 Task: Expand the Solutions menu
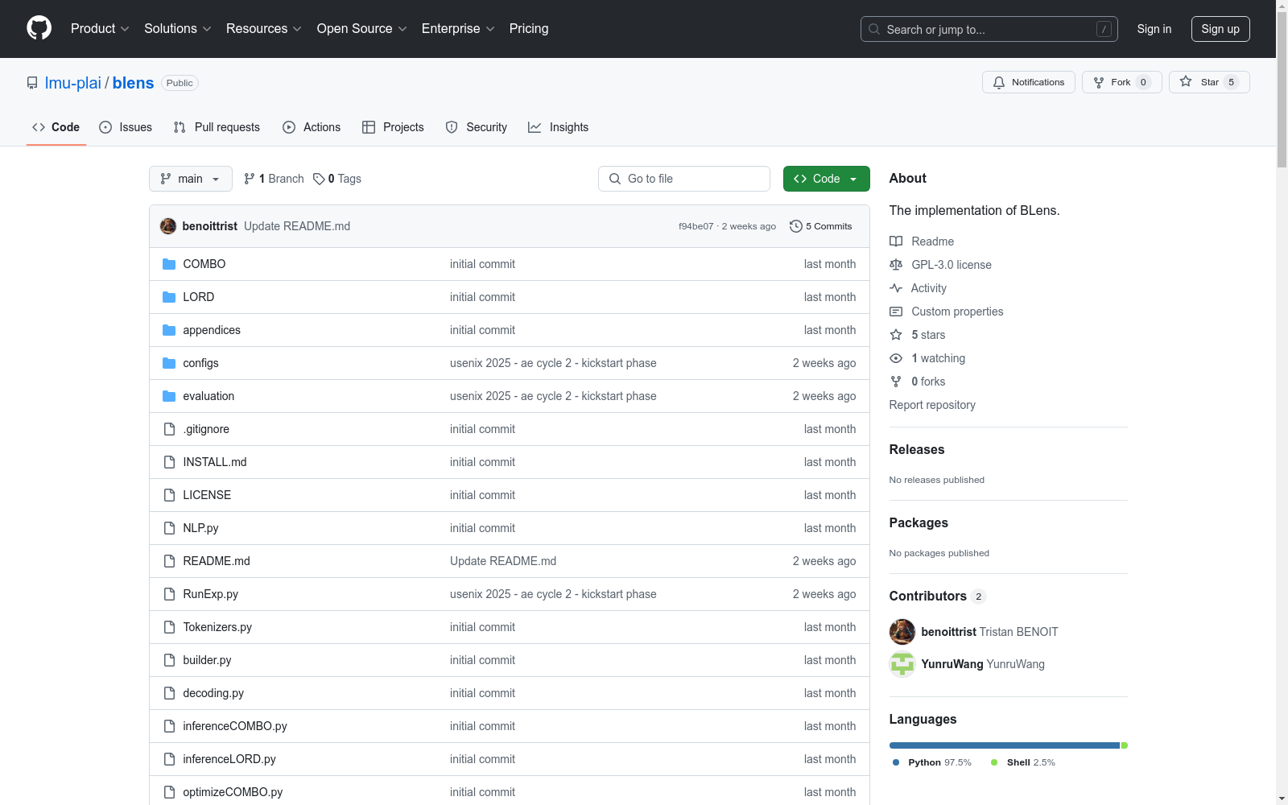pyautogui.click(x=178, y=28)
